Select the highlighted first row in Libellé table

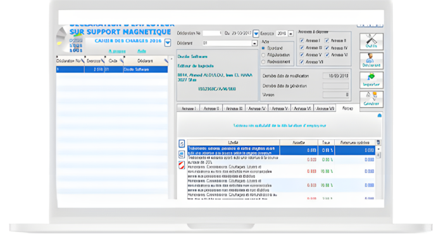[281, 150]
